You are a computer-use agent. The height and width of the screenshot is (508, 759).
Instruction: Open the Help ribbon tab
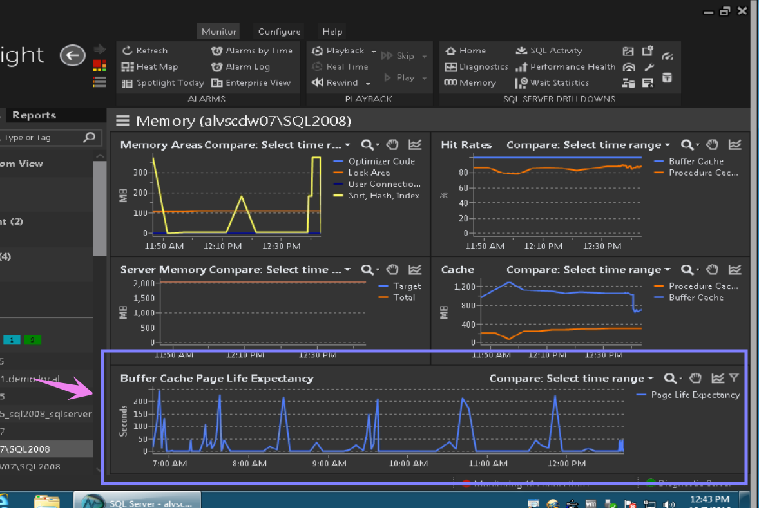pyautogui.click(x=332, y=32)
